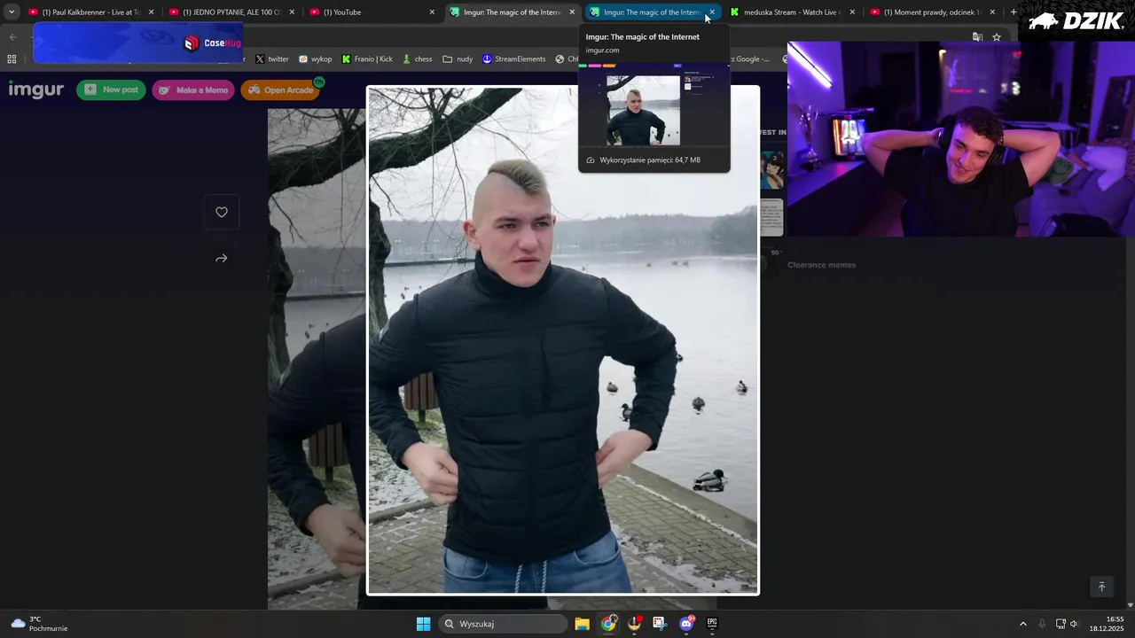This screenshot has height=638, width=1135.
Task: Jump back to top of page
Action: pyautogui.click(x=1101, y=587)
